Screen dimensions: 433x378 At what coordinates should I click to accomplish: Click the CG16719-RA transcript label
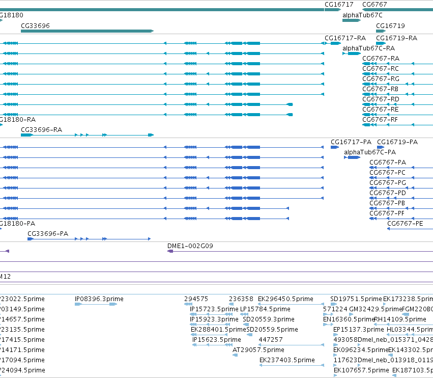[x=396, y=38]
